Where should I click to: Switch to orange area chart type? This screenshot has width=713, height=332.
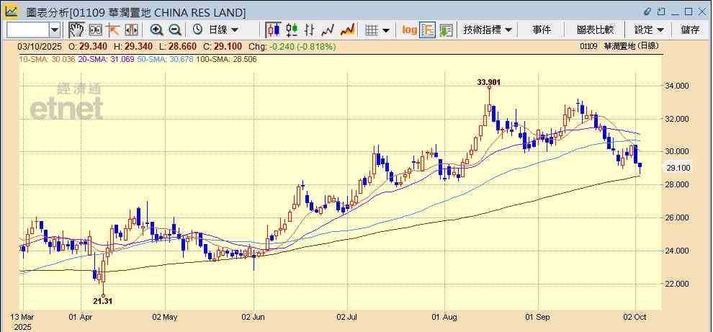[347, 30]
